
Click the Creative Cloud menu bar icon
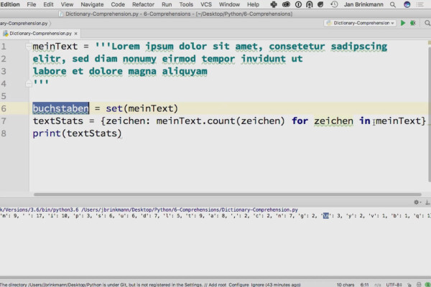pos(286,4)
